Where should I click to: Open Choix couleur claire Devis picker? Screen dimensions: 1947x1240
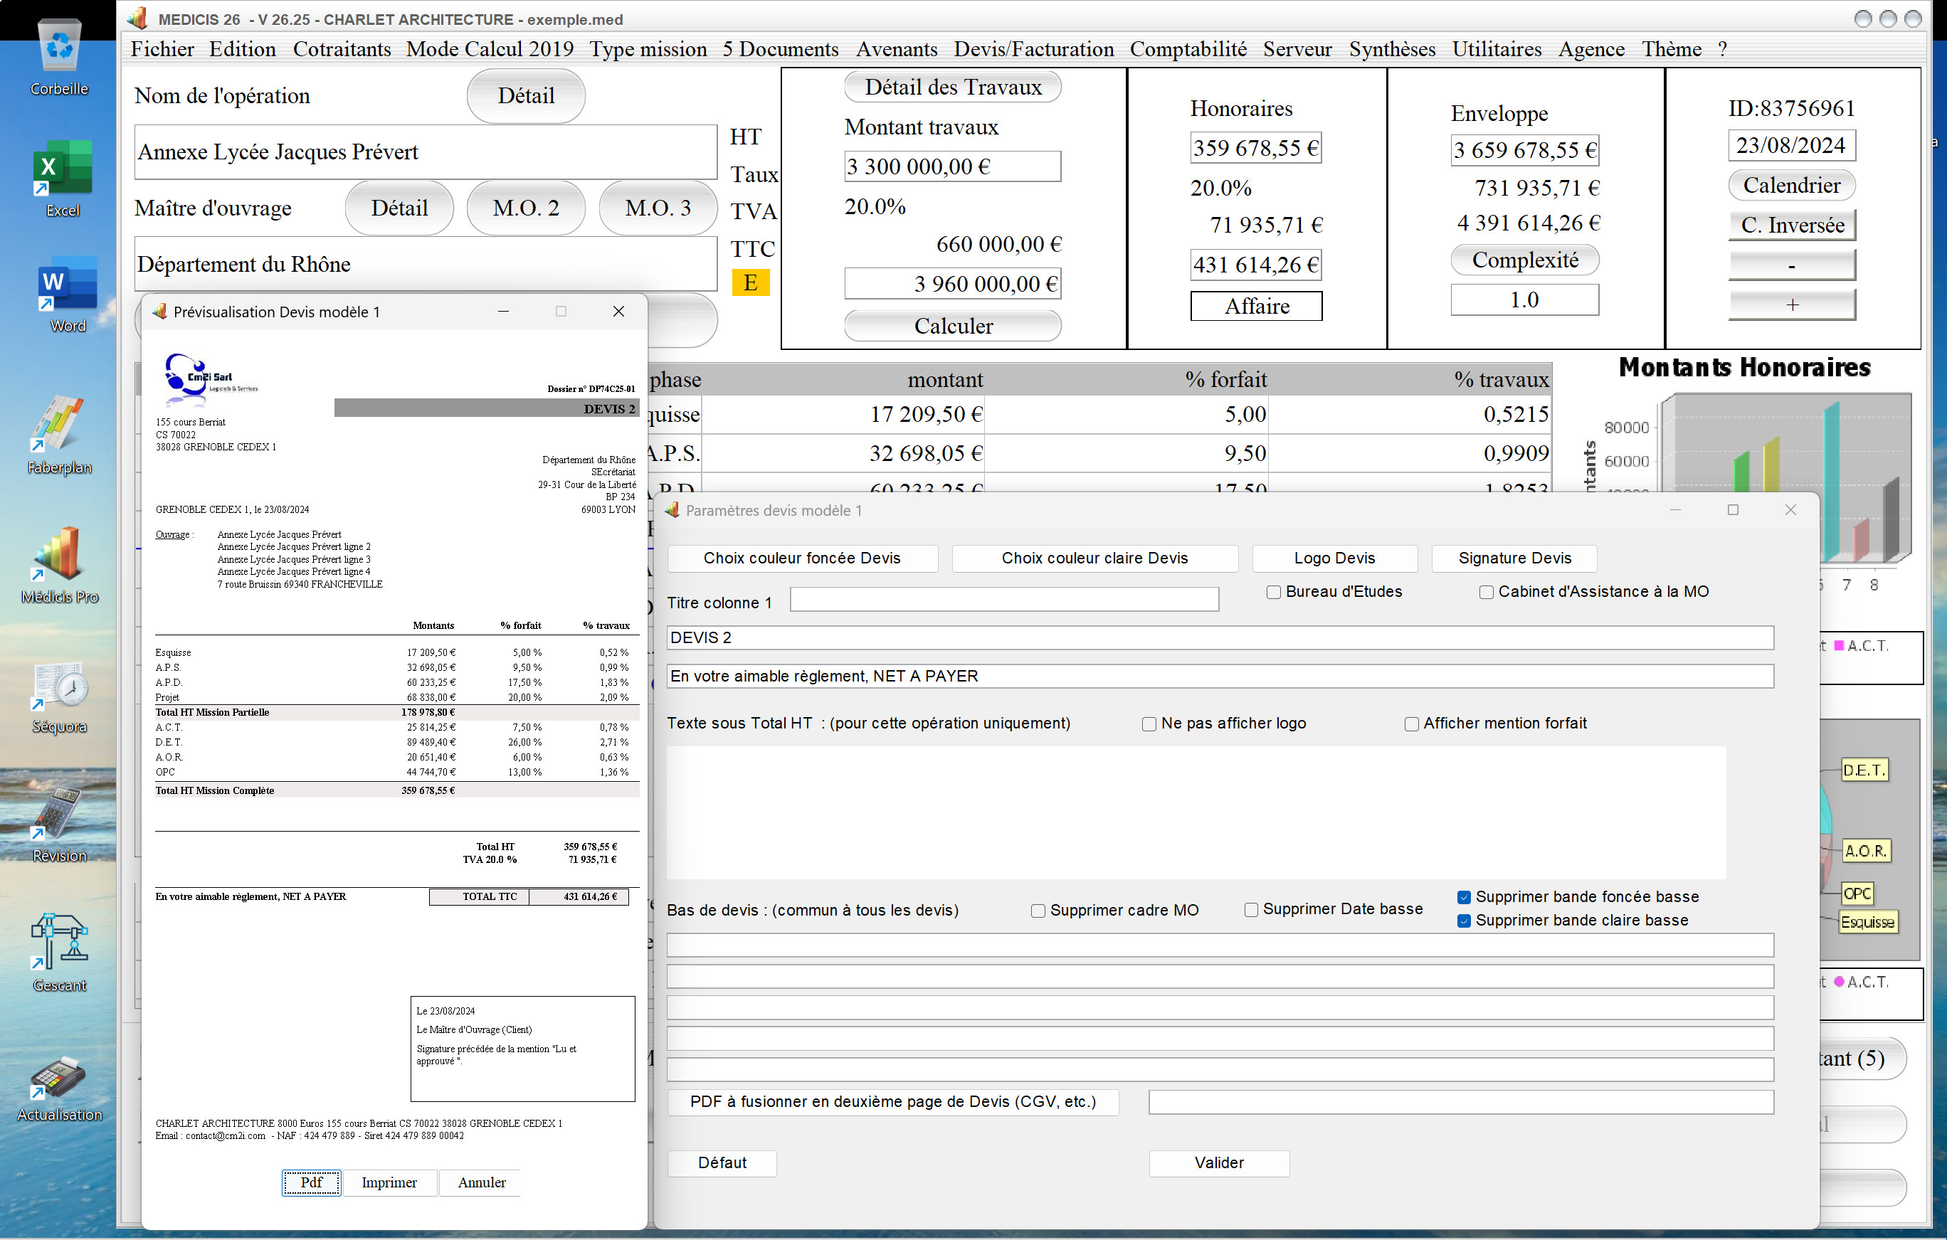1094,558
